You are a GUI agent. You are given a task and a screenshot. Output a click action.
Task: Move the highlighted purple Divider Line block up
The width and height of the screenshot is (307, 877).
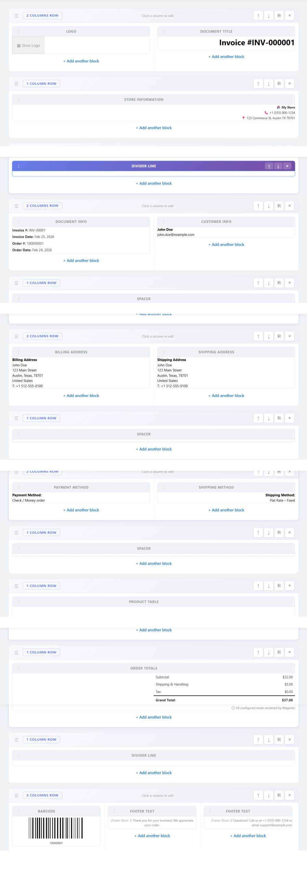click(269, 166)
